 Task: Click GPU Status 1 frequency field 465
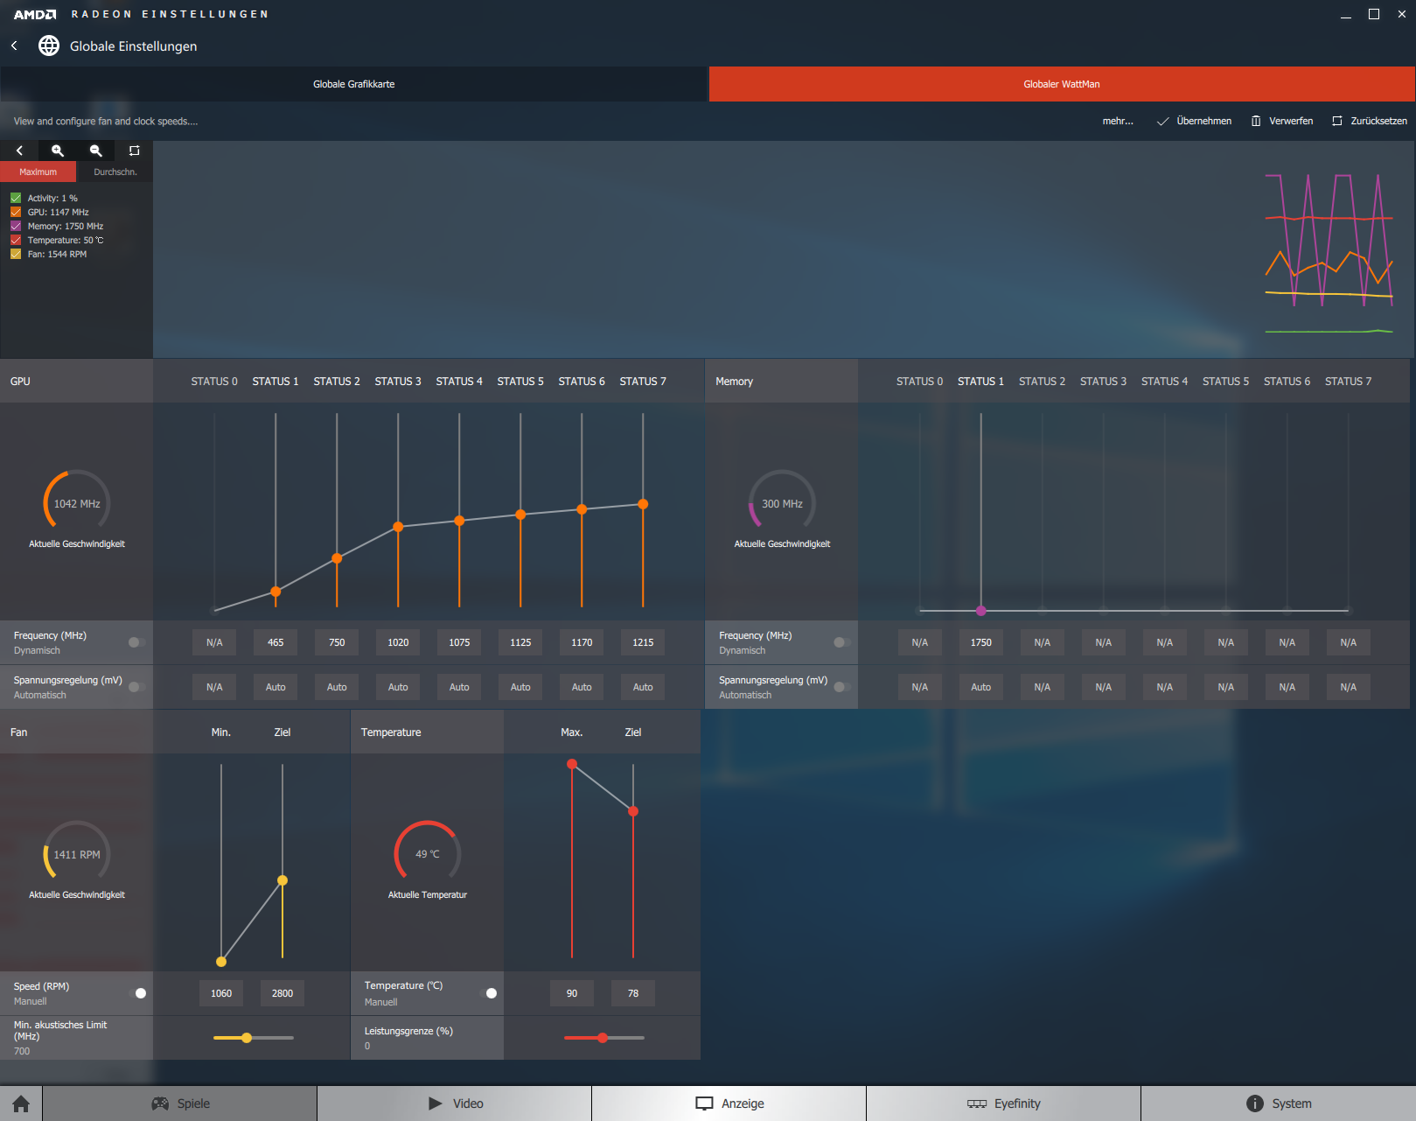(x=276, y=642)
